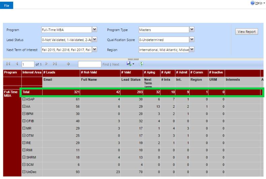The image size is (266, 179).
Task: Click the First Page navigation icon
Action: [8, 64]
